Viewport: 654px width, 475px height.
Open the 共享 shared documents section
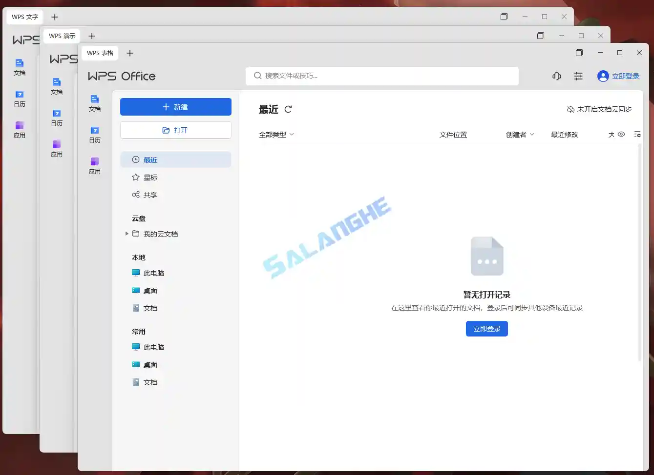pyautogui.click(x=150, y=195)
